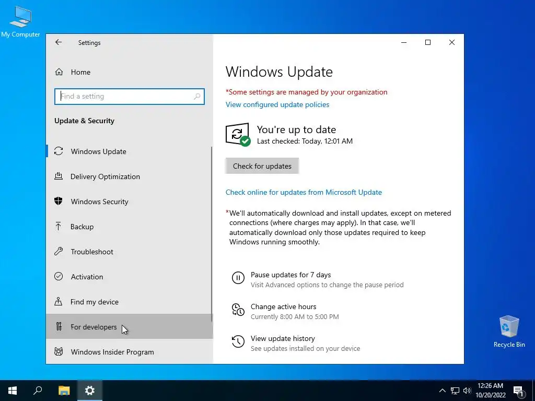The image size is (535, 401).
Task: Click the 'Update & Security' section heading
Action: pyautogui.click(x=84, y=121)
